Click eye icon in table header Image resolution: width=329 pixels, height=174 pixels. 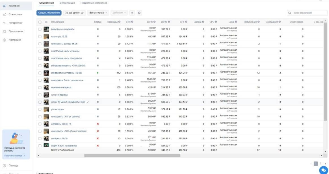[46, 22]
